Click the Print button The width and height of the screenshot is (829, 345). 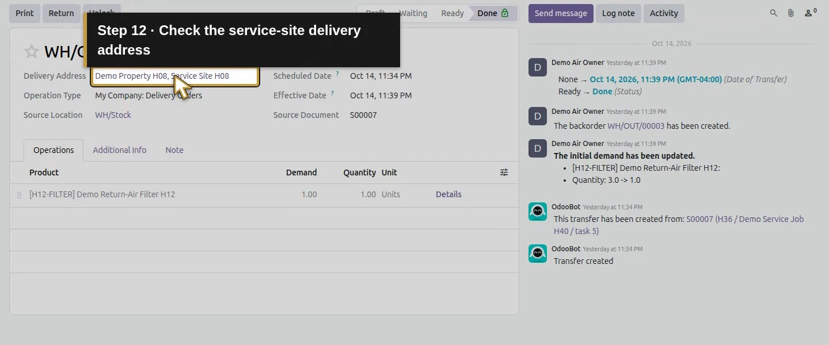(25, 13)
